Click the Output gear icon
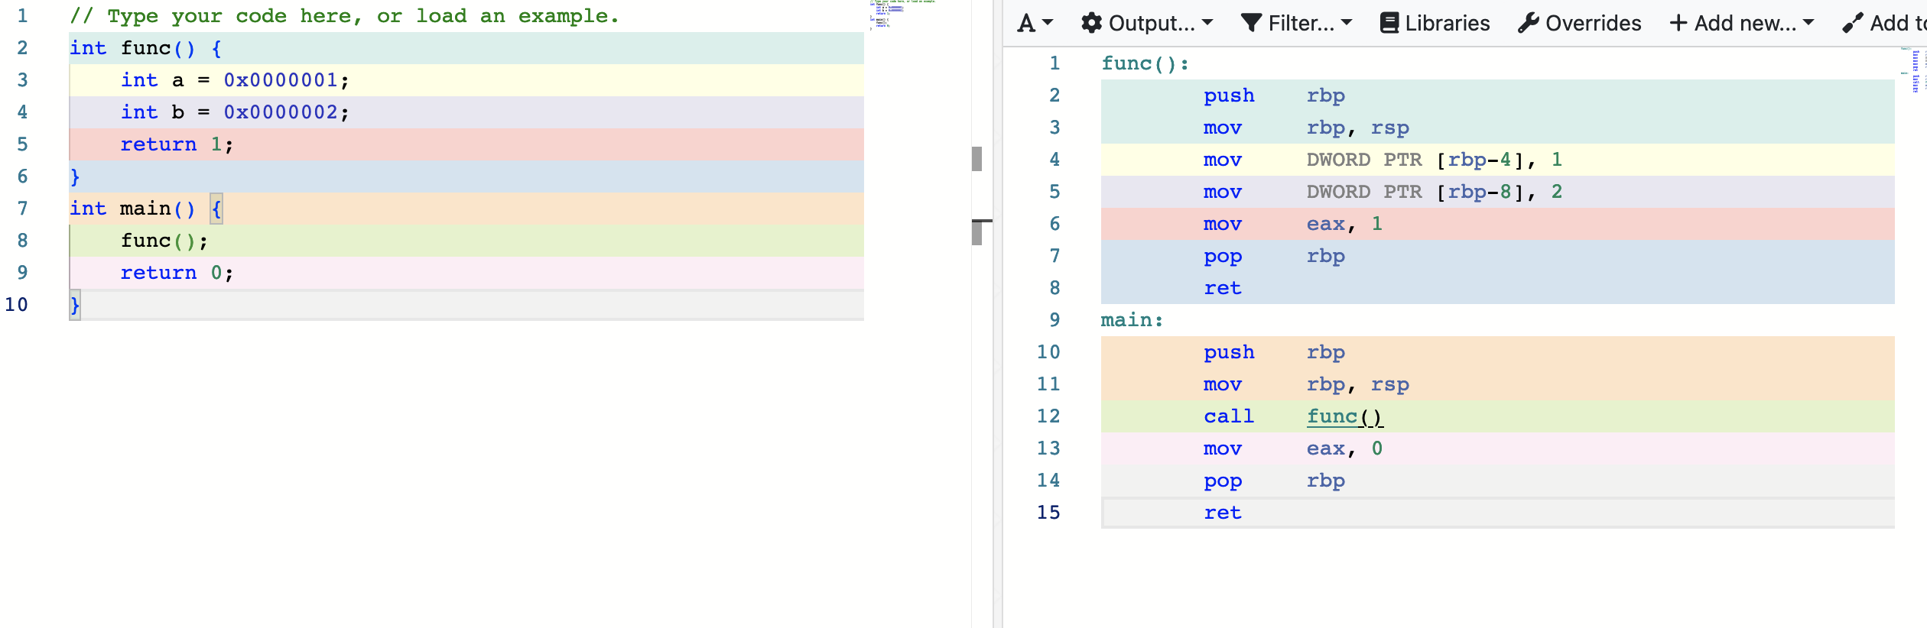Viewport: 1927px width, 628px height. [x=1091, y=23]
